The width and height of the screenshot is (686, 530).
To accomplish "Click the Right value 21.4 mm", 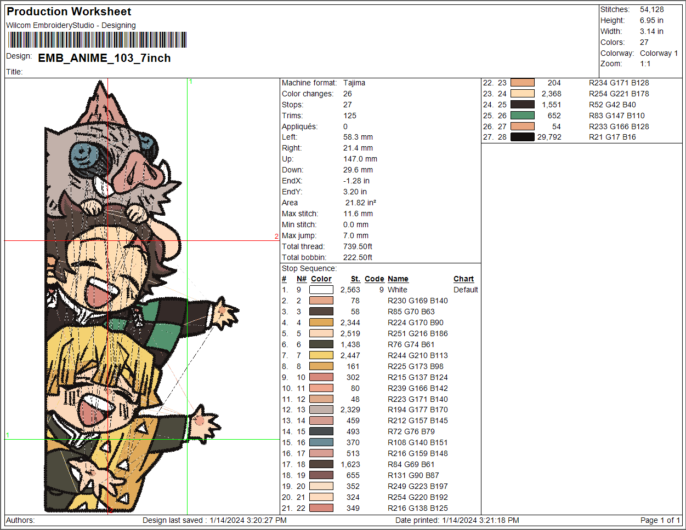I will click(358, 148).
